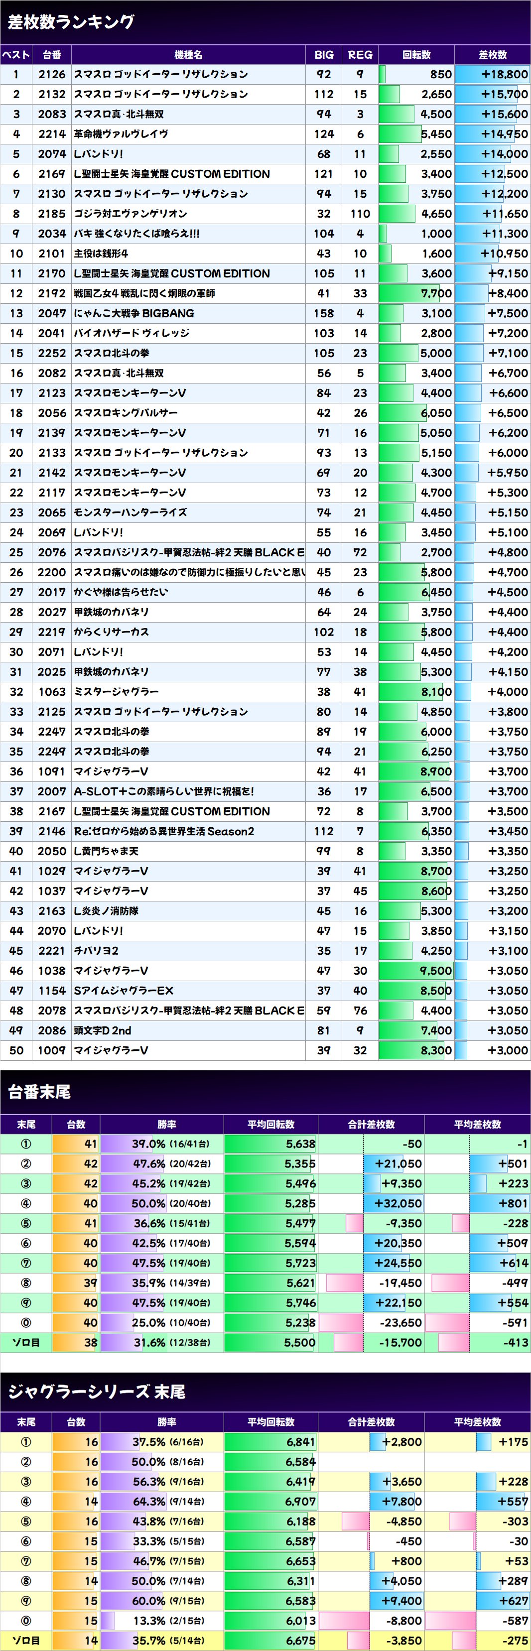Click 勝率 header in 台番末尾 table

(x=167, y=1124)
